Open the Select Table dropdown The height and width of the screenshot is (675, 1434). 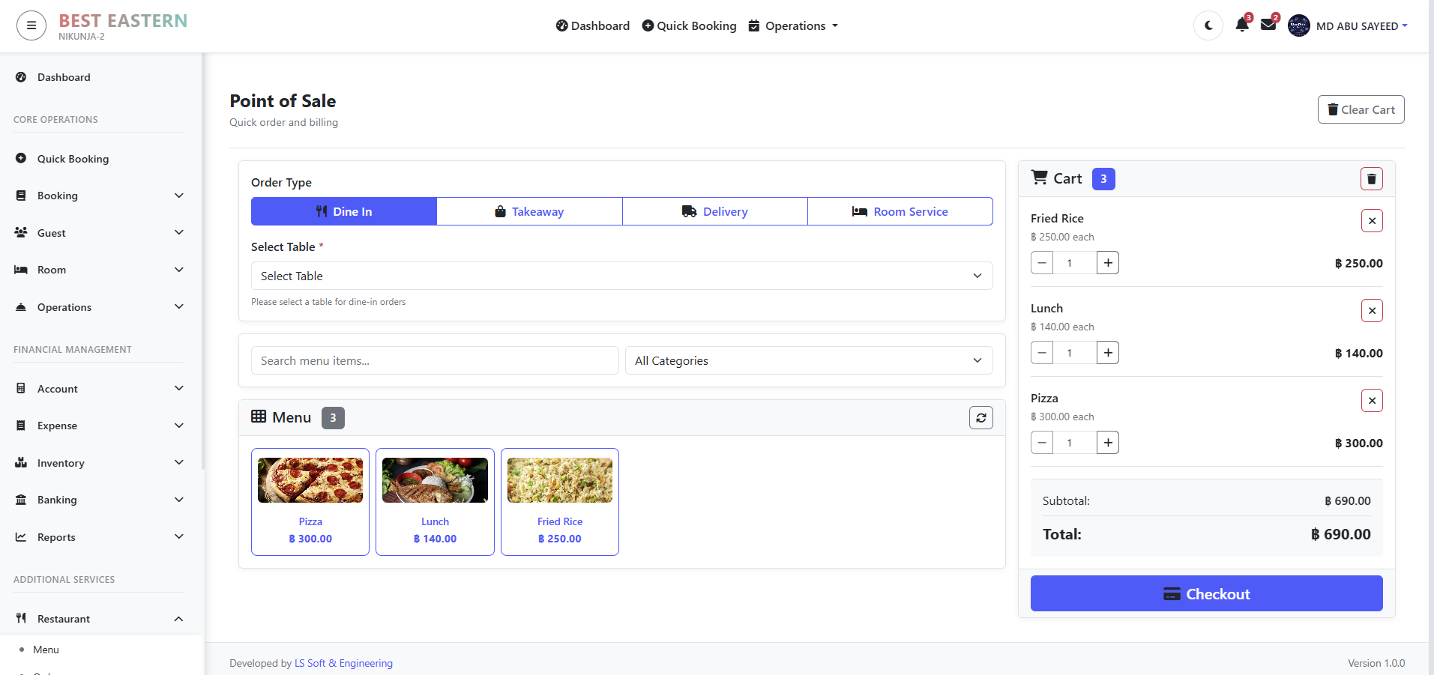[621, 276]
